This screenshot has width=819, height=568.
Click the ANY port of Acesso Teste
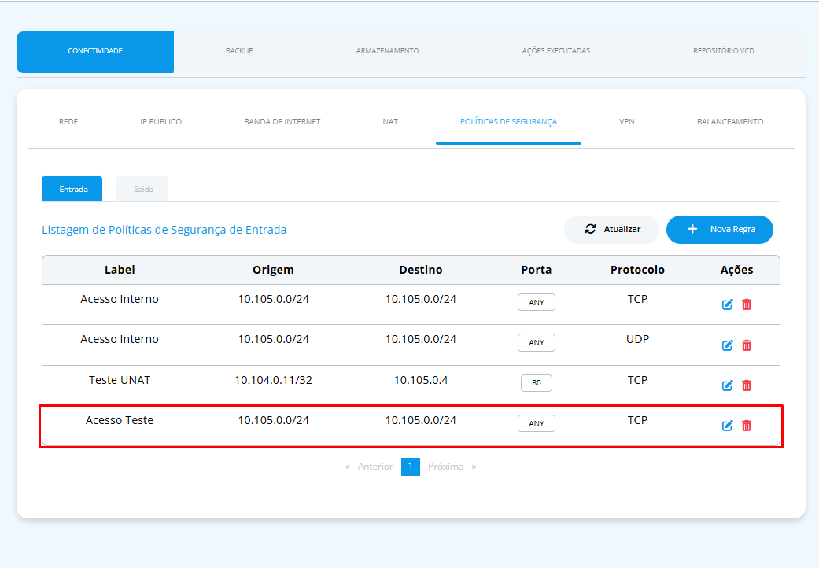[537, 423]
